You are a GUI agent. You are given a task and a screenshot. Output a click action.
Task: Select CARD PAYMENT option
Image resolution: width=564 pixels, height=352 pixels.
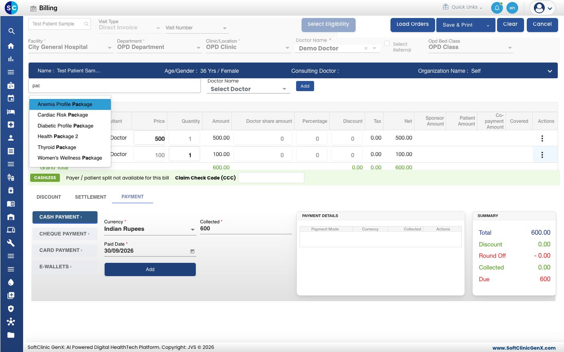[65, 250]
